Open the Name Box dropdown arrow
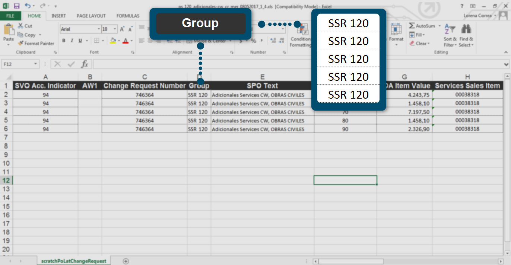This screenshot has height=265, width=511. tap(36, 64)
